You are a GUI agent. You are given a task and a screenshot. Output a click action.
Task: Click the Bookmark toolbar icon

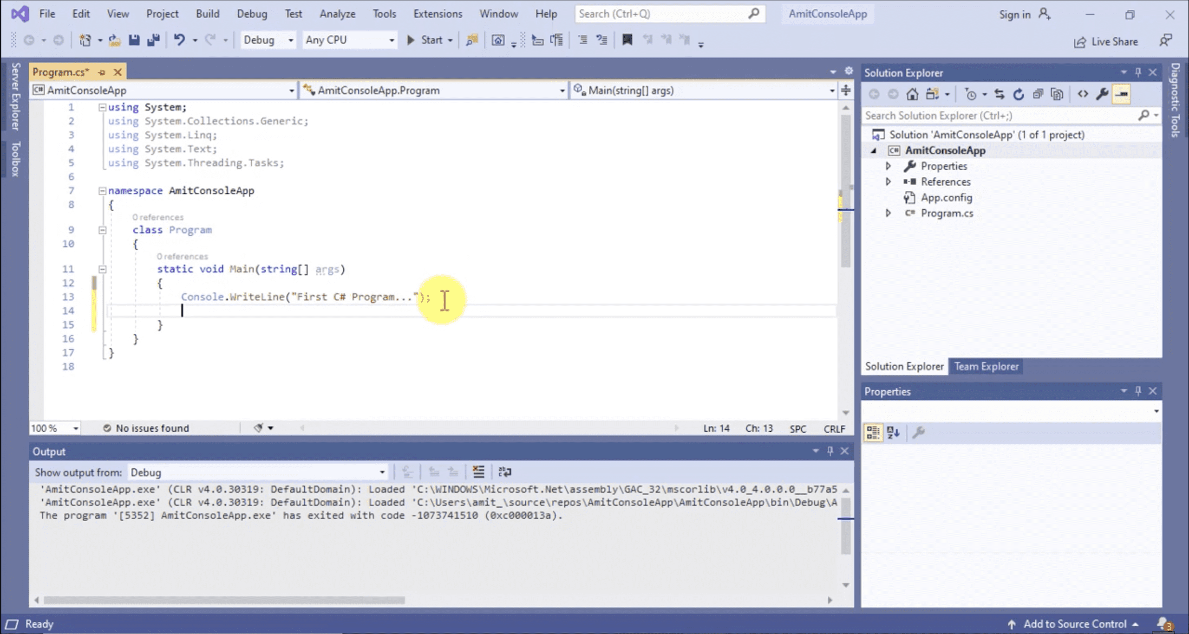pyautogui.click(x=627, y=40)
